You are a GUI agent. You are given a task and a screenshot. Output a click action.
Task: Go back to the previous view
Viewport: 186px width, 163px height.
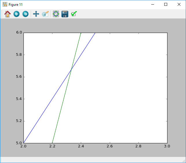click(17, 14)
